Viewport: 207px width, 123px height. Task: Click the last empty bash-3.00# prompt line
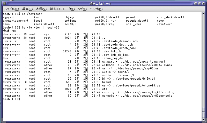click(12, 99)
